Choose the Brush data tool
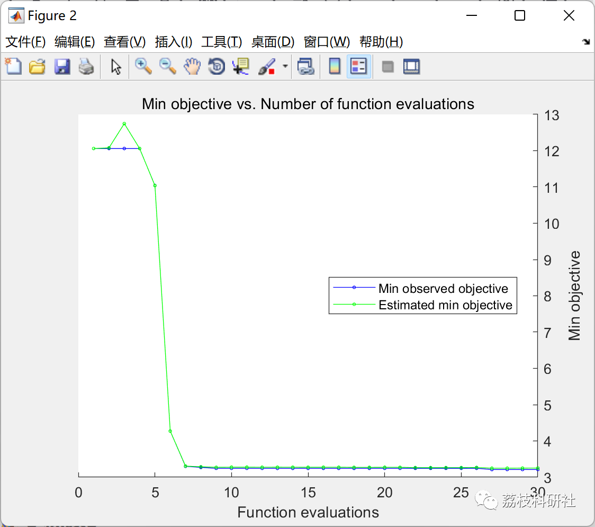This screenshot has width=595, height=527. [x=267, y=66]
